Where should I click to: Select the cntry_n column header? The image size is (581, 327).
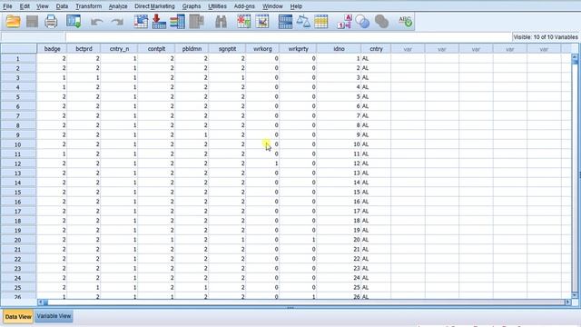119,49
